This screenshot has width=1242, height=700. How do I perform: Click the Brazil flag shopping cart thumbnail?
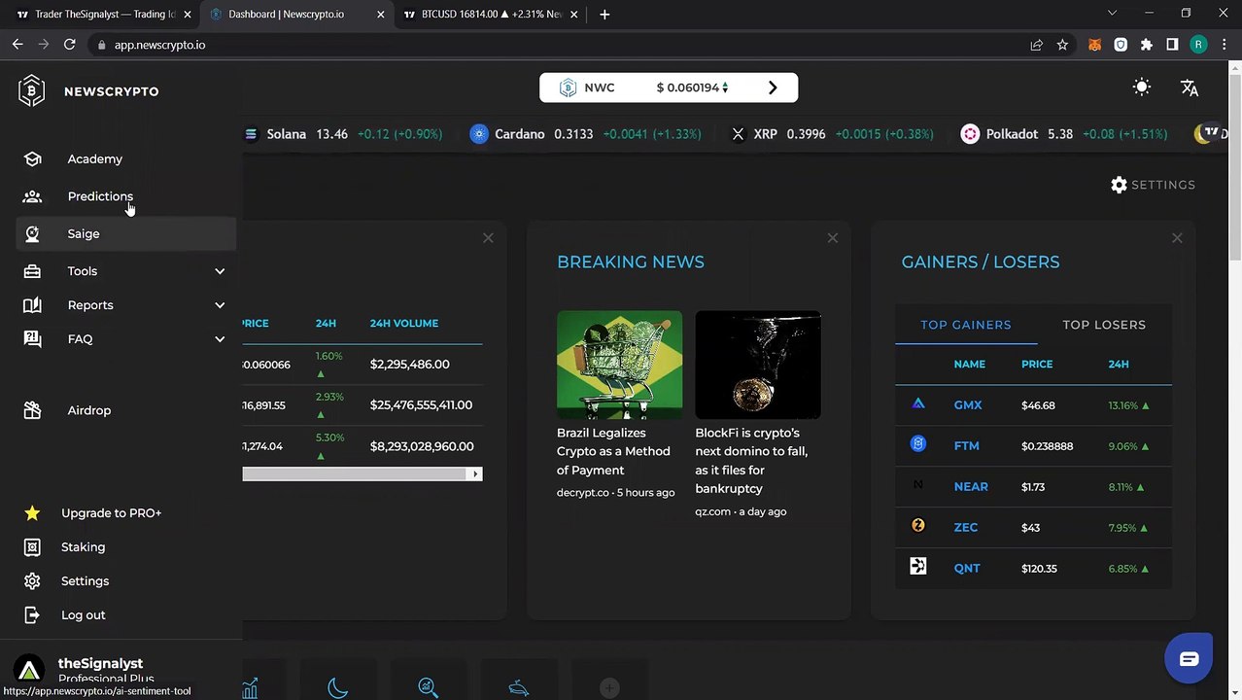pyautogui.click(x=619, y=365)
